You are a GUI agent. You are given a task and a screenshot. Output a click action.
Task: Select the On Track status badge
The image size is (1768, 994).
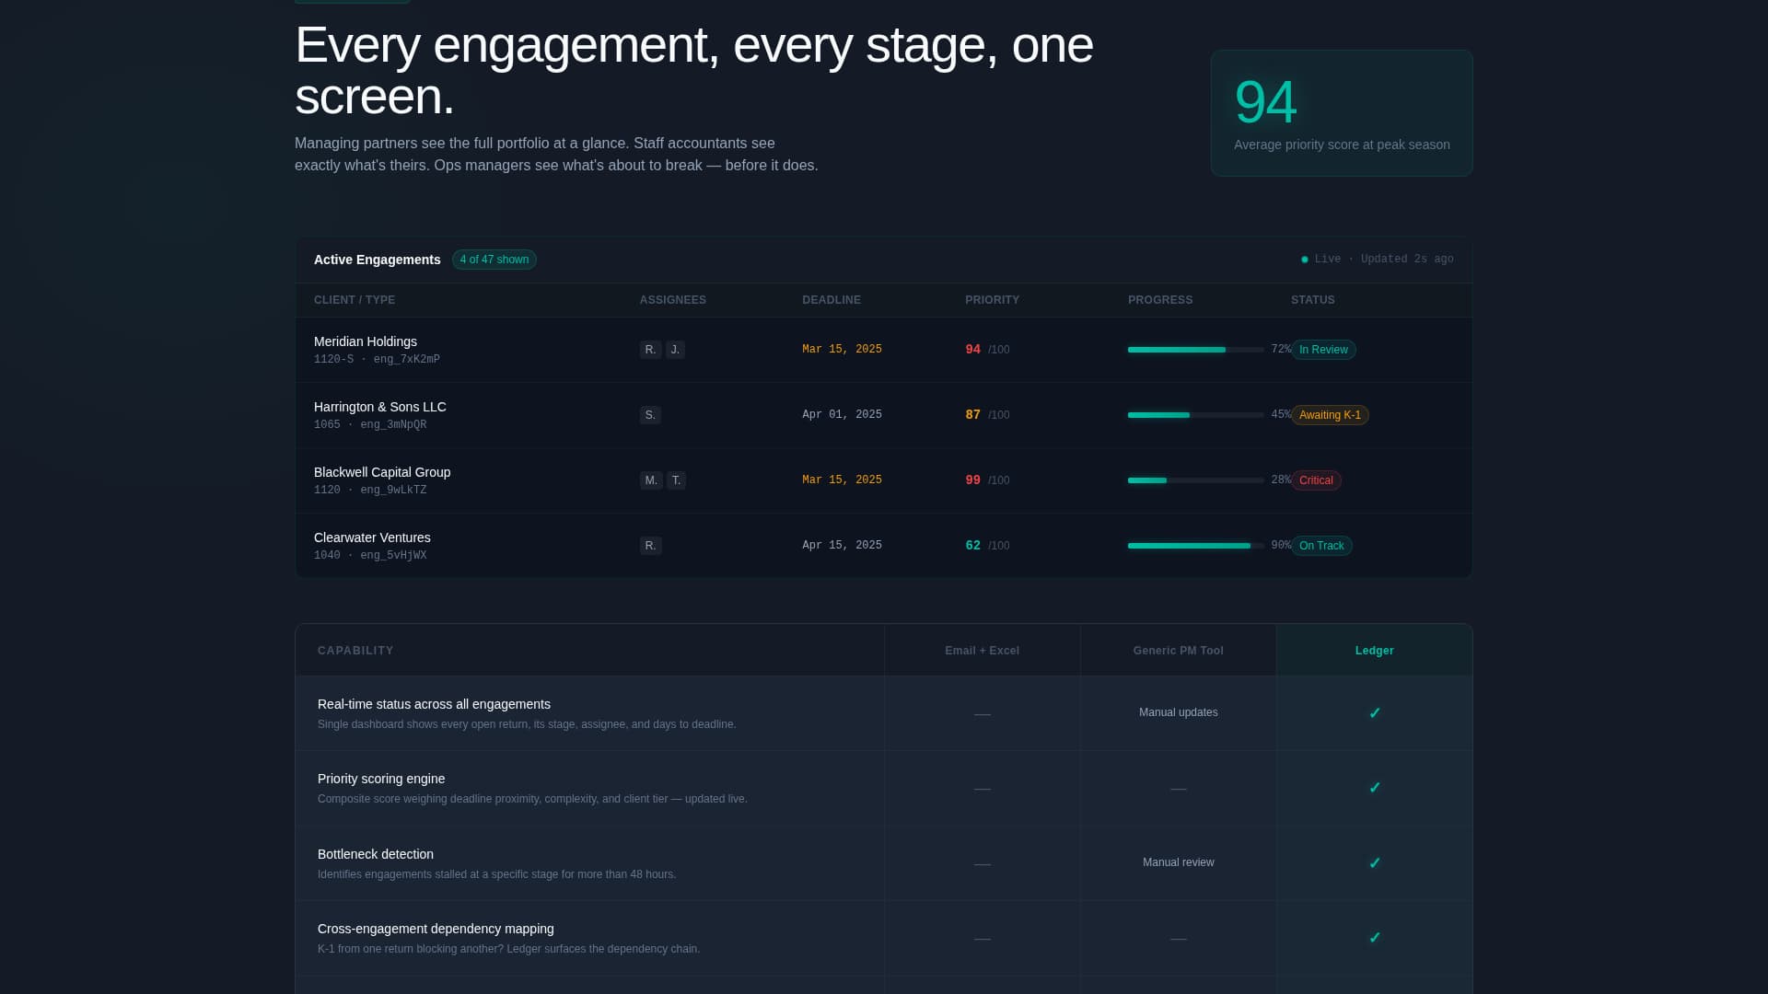pos(1321,546)
